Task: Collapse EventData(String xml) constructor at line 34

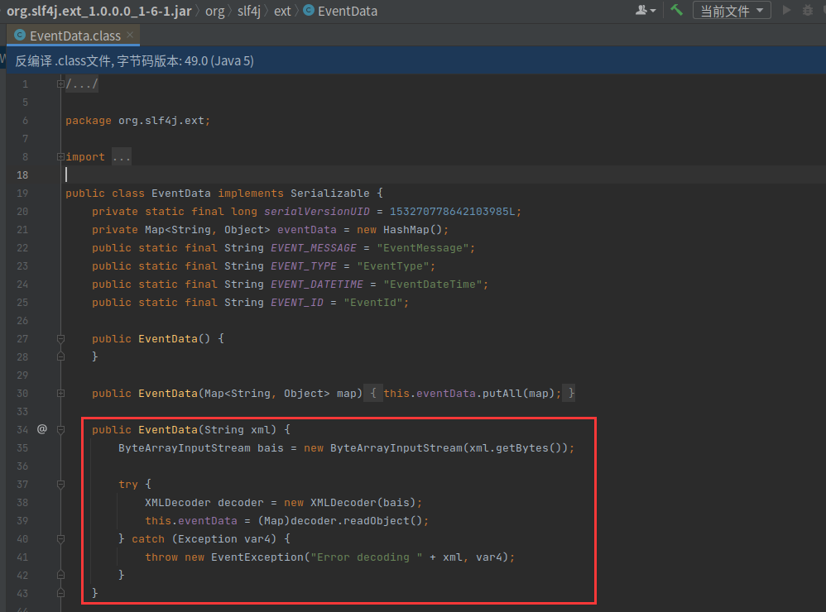Action: tap(60, 430)
